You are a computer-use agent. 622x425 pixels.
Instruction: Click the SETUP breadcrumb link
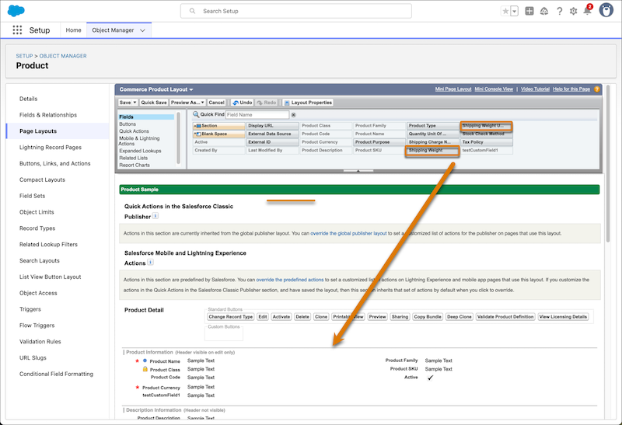[24, 56]
